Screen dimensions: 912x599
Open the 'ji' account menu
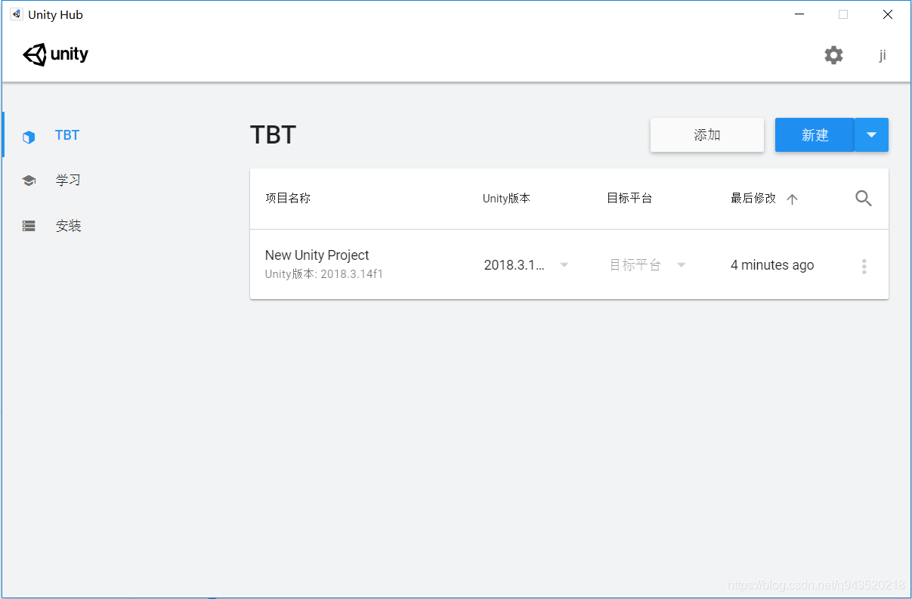[882, 55]
